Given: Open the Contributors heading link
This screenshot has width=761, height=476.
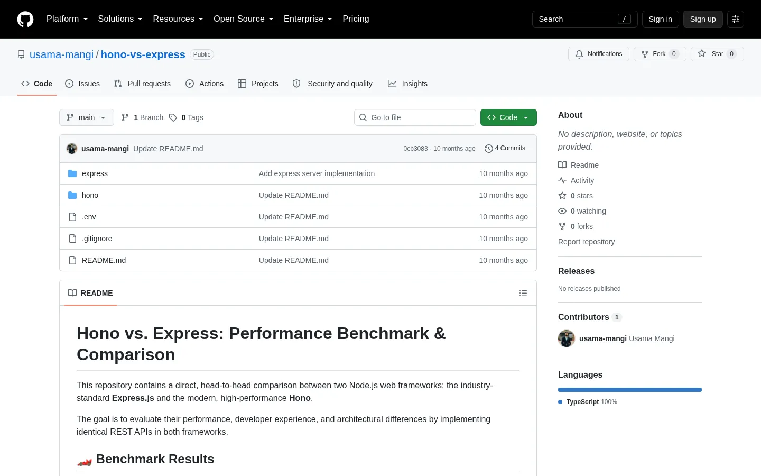Looking at the screenshot, I should 590,317.
